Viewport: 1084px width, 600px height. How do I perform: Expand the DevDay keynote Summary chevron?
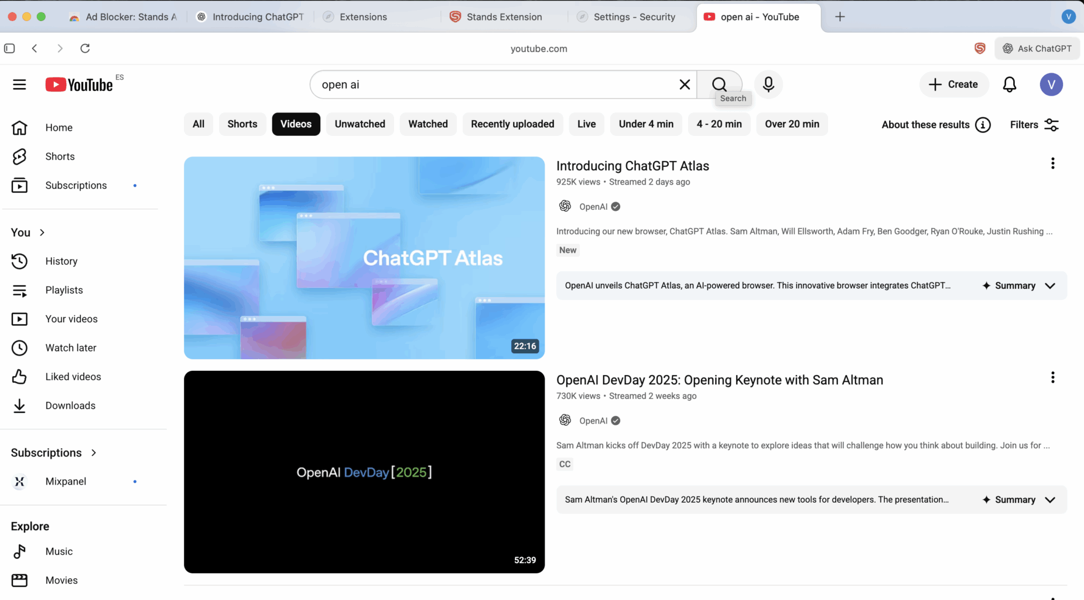1049,500
